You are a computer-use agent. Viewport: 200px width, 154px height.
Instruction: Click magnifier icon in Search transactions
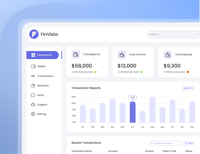coord(152,143)
